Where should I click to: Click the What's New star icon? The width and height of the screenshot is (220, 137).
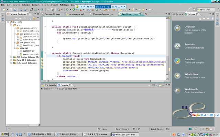tap(177, 76)
